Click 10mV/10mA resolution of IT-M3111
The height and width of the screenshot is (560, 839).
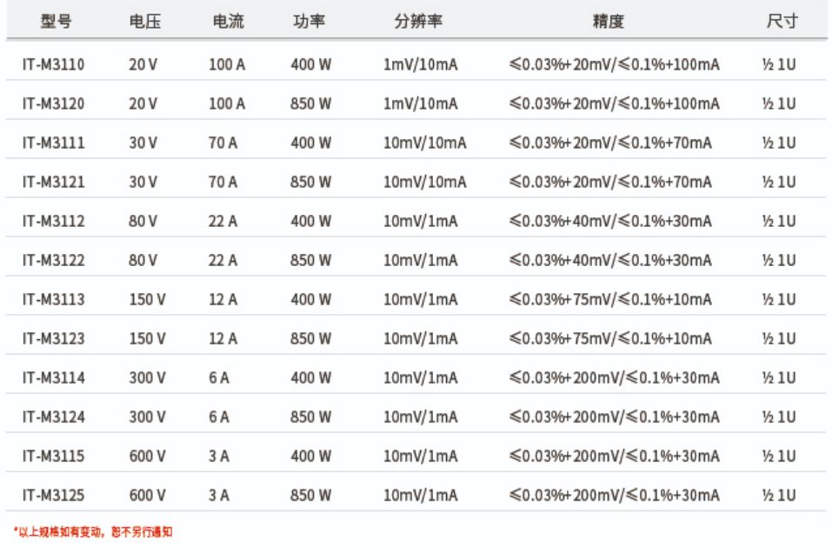[425, 143]
